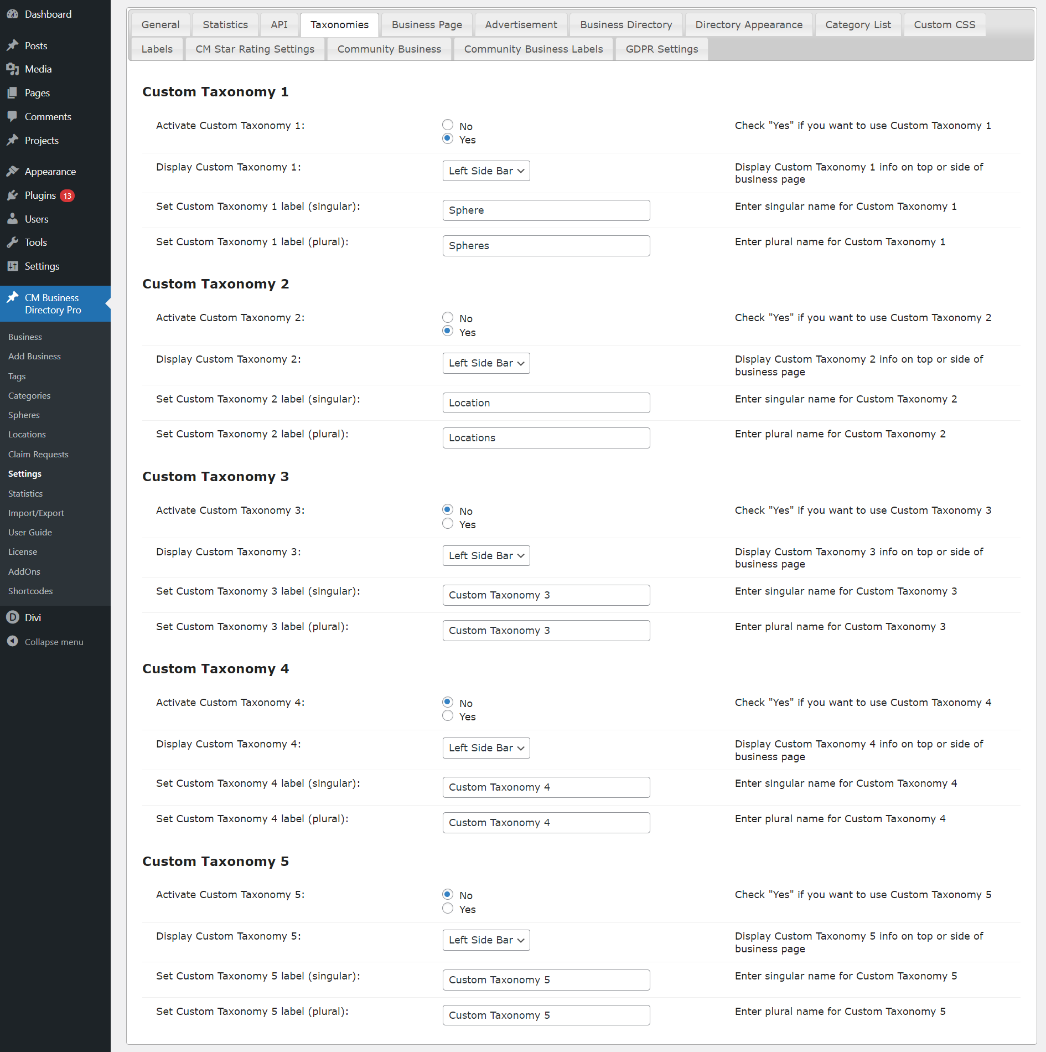Open Media library icon

(13, 69)
